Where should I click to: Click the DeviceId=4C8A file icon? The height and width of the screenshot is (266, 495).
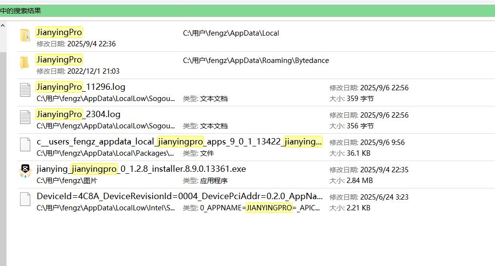(25, 199)
